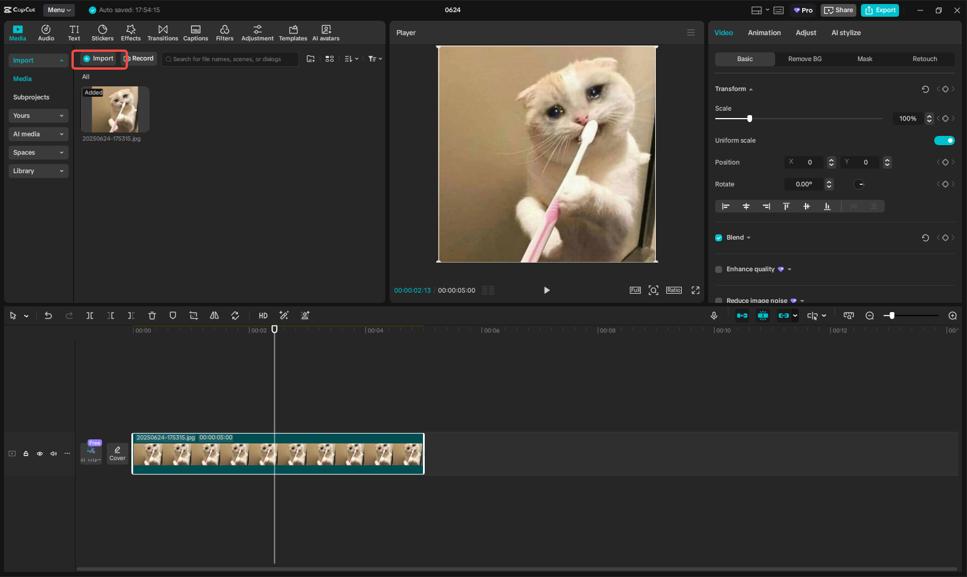Collapse the Transform section

(x=751, y=89)
